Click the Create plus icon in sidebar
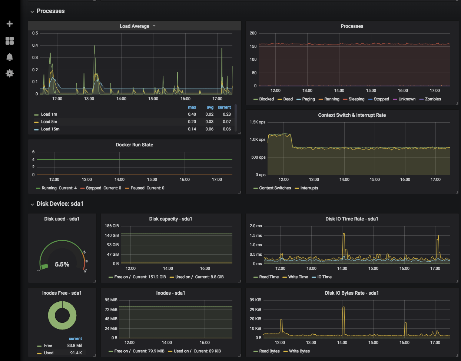The height and width of the screenshot is (361, 461). (10, 24)
